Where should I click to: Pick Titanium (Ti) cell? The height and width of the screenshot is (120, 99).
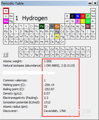[21, 26]
